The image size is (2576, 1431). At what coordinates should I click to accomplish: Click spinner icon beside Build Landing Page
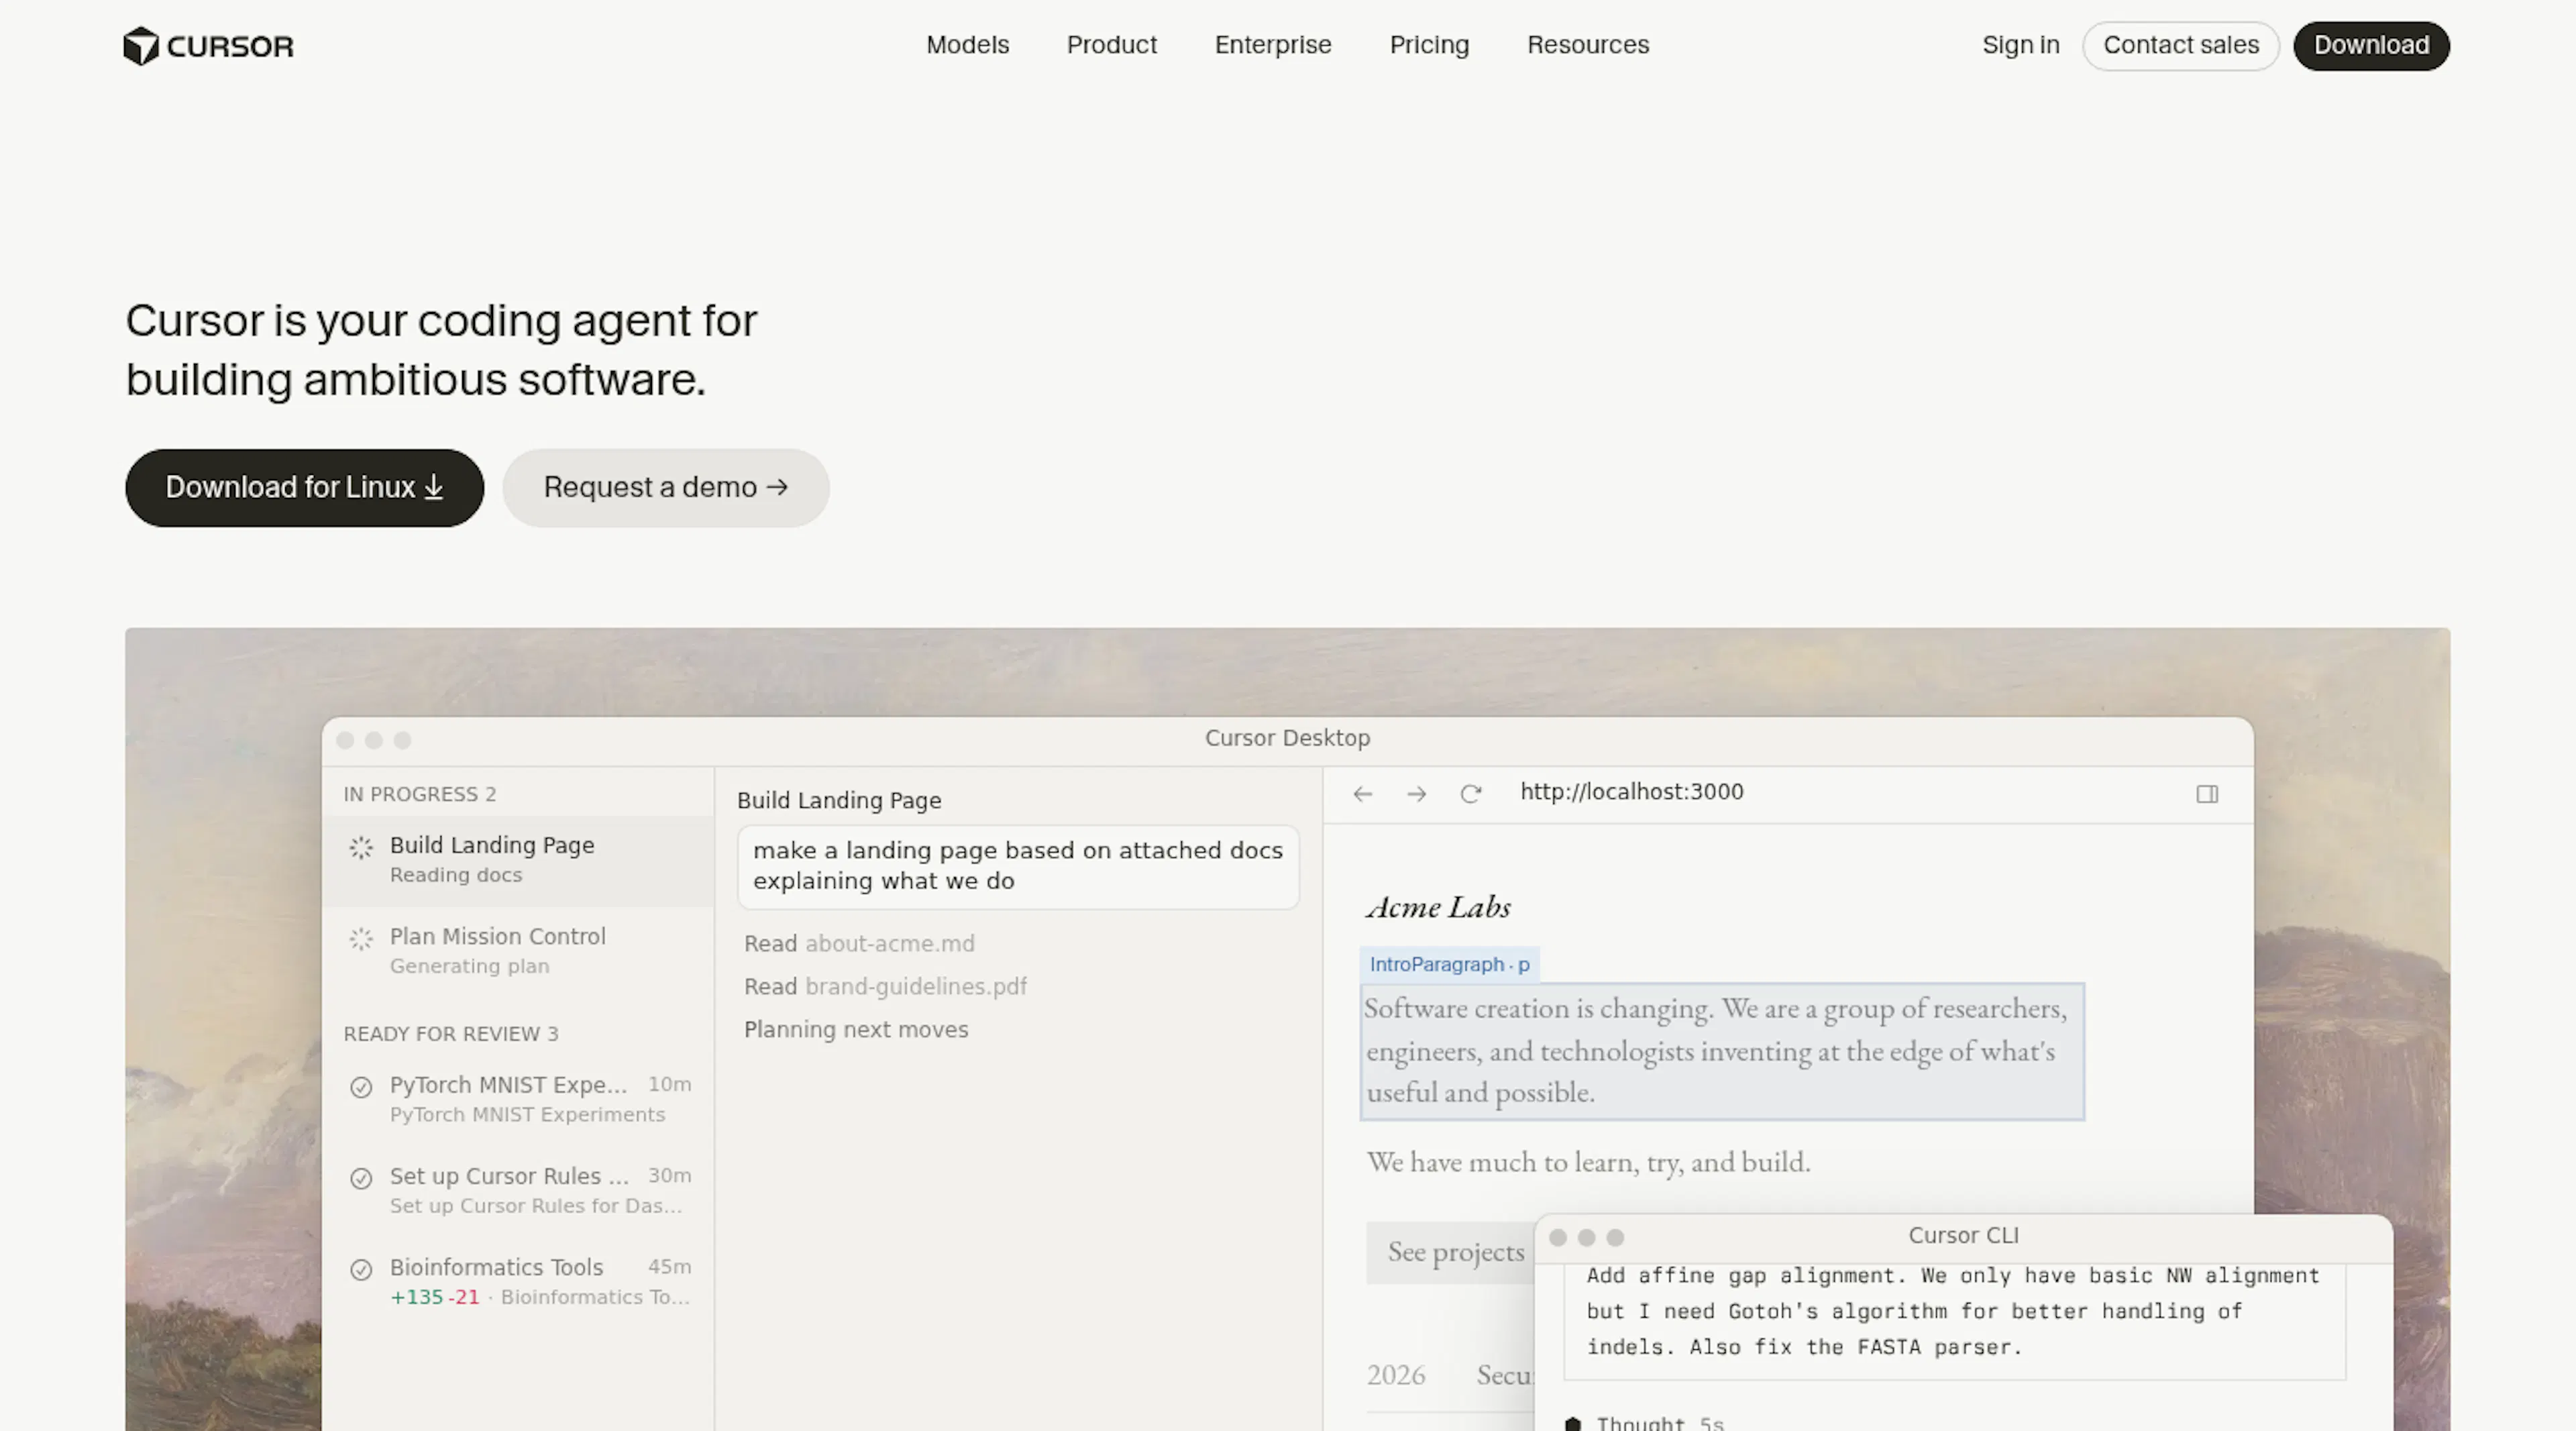point(361,848)
